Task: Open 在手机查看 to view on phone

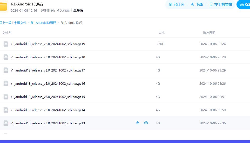Action: (221, 5)
